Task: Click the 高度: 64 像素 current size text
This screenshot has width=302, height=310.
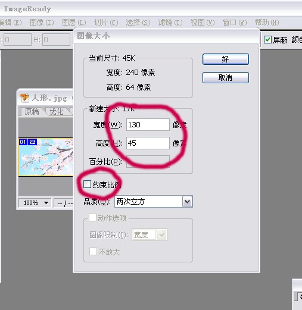Action: coord(129,87)
